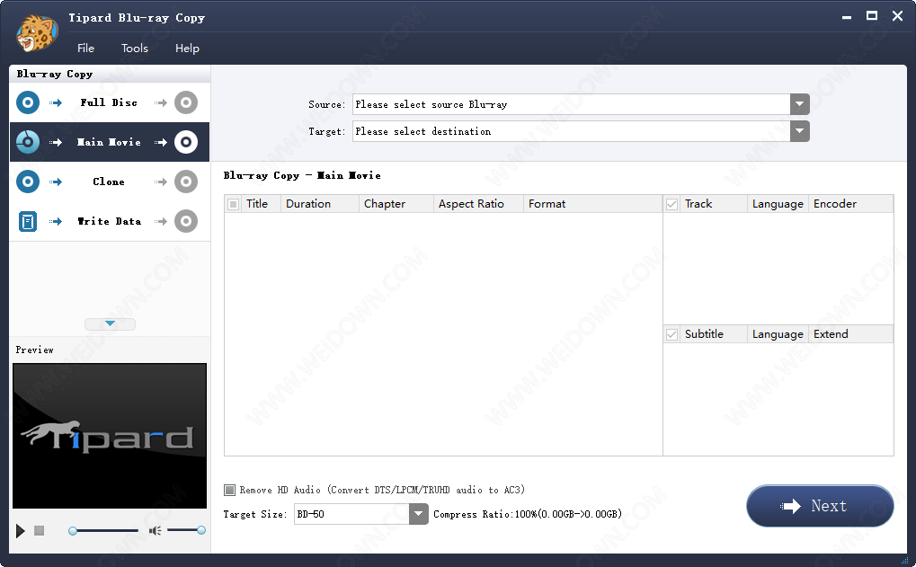The image size is (916, 567).
Task: Click the Chapter column header
Action: click(396, 204)
